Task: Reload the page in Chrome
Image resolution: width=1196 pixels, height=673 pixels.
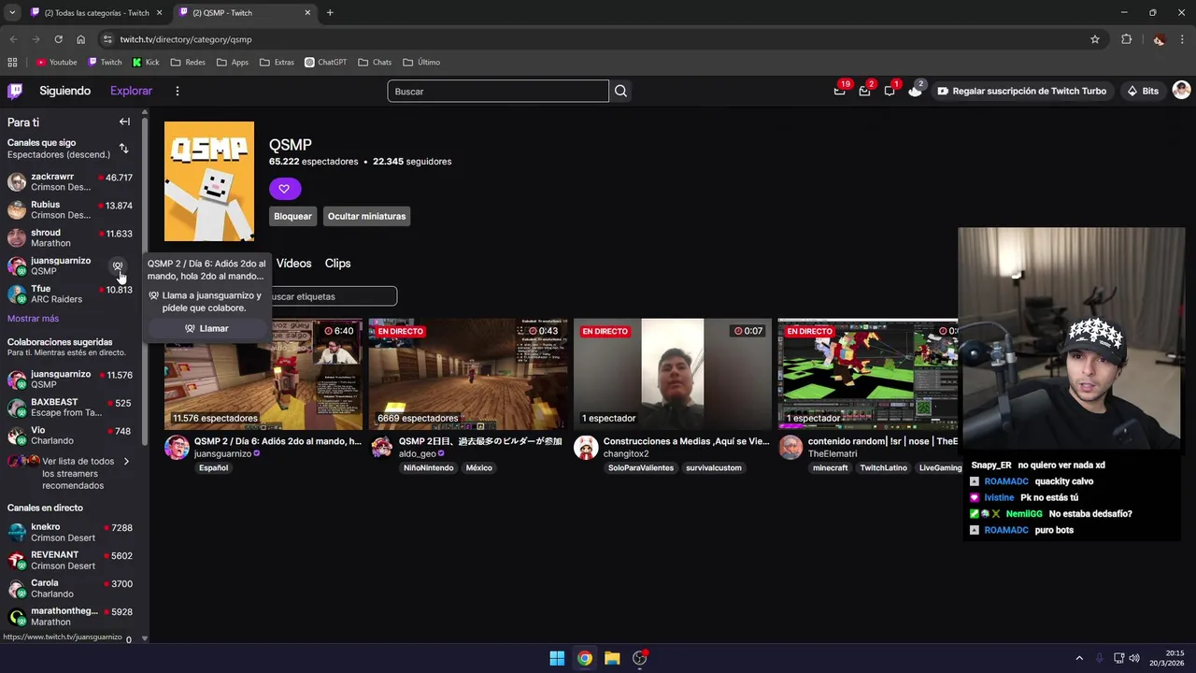Action: pos(58,39)
